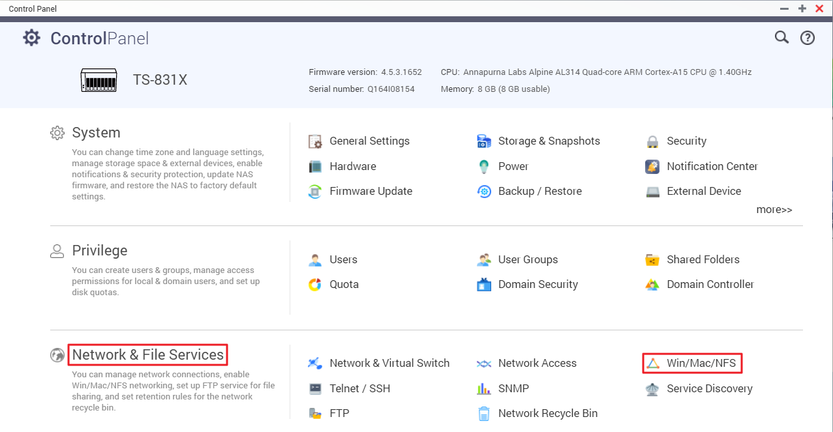Click the SNMP chart icon
The image size is (833, 432).
tap(484, 389)
